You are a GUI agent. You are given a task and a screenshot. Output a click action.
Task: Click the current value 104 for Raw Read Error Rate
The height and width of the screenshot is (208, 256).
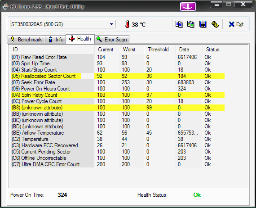coord(101,57)
